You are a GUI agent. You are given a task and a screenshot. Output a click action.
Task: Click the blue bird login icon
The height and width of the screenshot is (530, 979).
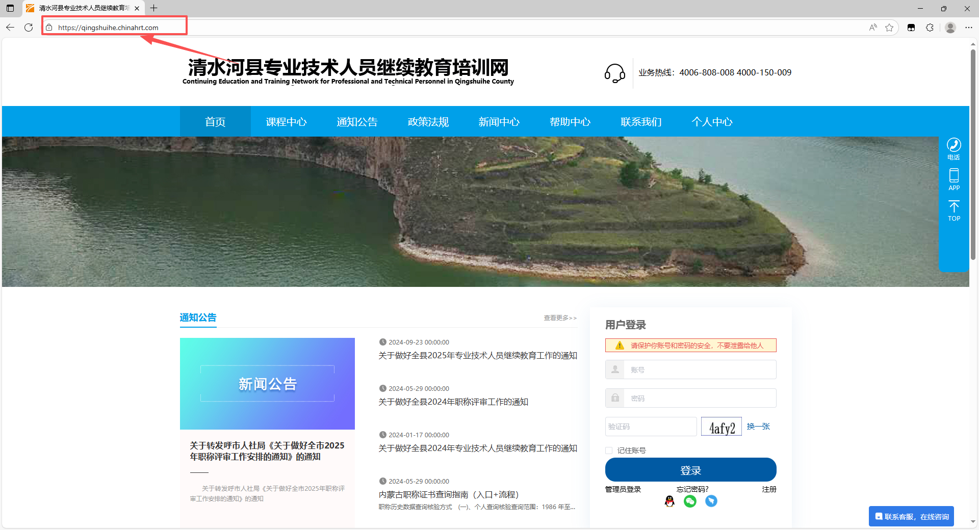(x=711, y=501)
